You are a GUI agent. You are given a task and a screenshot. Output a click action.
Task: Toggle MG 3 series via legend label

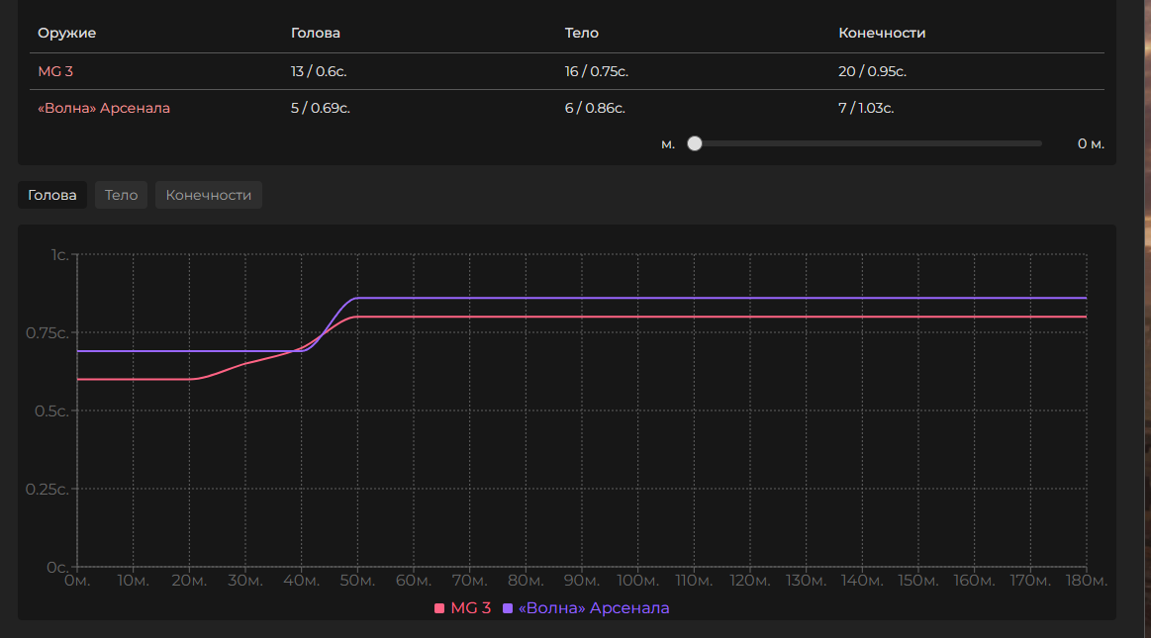(470, 608)
